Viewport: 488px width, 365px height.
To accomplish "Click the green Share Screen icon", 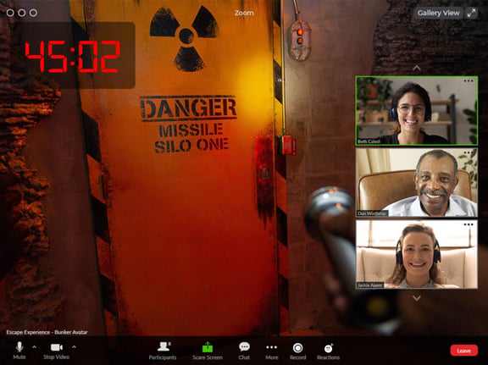I will click(208, 347).
